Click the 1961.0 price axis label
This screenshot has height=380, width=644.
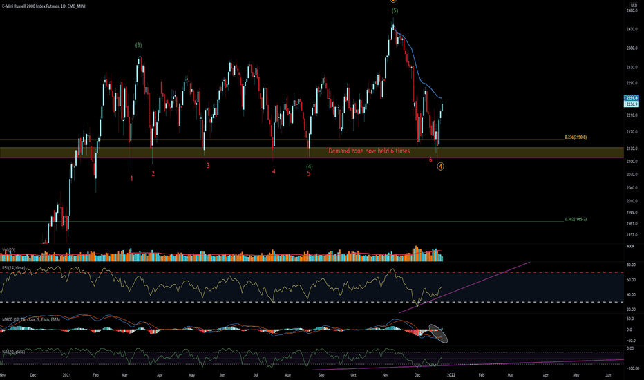coord(632,224)
